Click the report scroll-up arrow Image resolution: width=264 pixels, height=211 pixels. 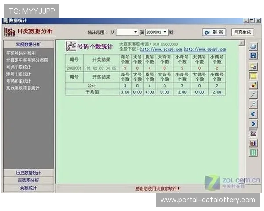coord(242,43)
